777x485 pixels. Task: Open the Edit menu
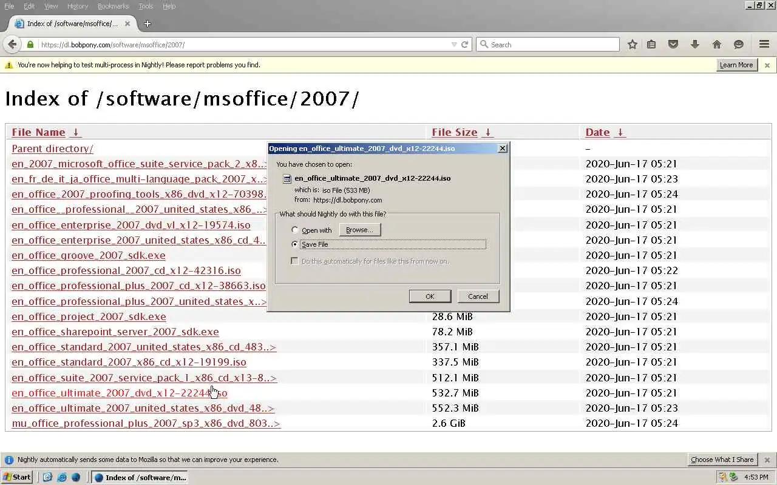point(29,6)
